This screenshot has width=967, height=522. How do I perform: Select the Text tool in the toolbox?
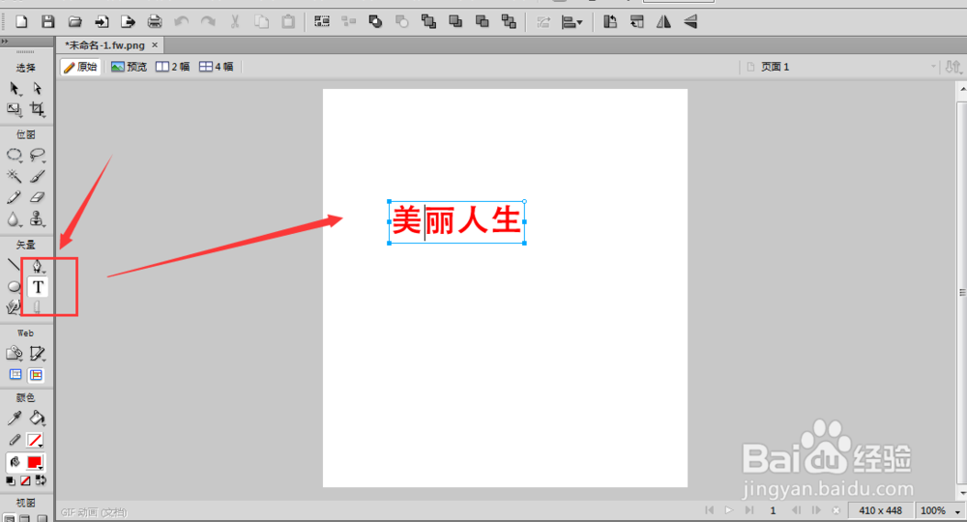pyautogui.click(x=38, y=287)
